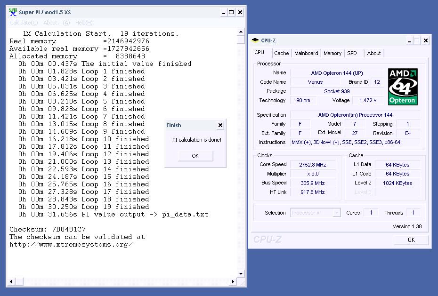Click the 'Version 1.38' label in CPU-Z

(x=407, y=226)
